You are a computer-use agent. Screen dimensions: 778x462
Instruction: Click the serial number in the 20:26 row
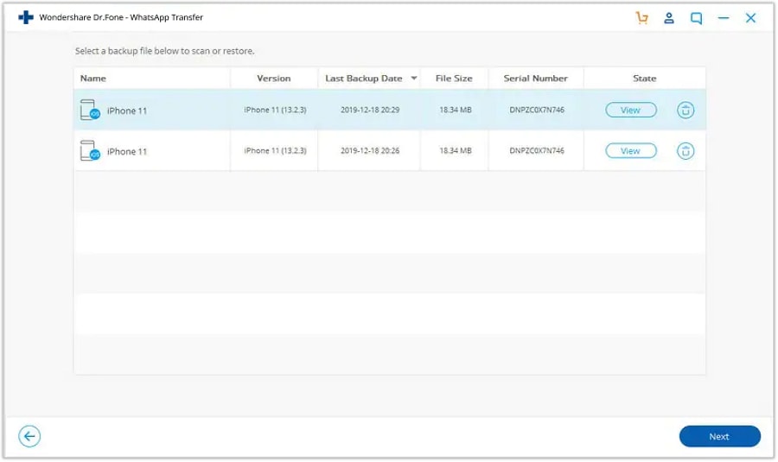point(536,151)
